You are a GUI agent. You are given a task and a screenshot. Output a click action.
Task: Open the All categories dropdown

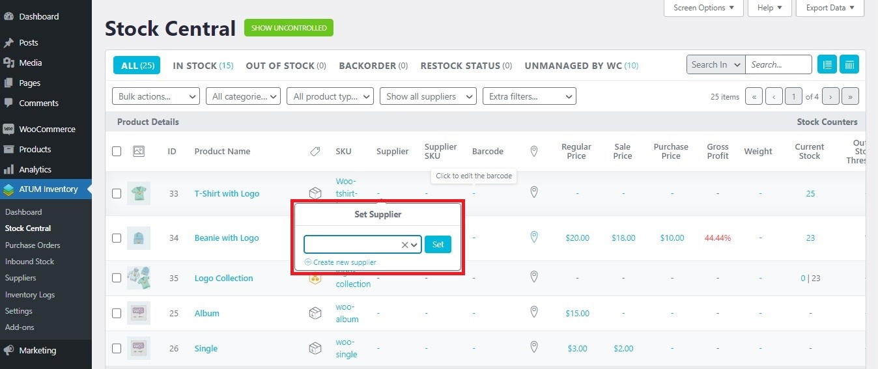click(x=244, y=96)
